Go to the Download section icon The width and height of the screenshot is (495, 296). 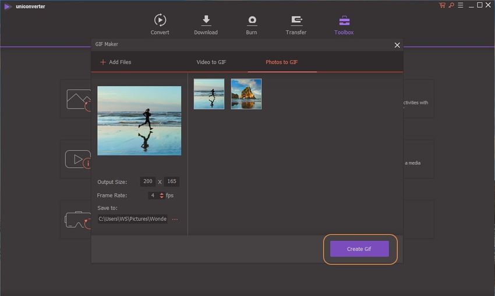[206, 20]
